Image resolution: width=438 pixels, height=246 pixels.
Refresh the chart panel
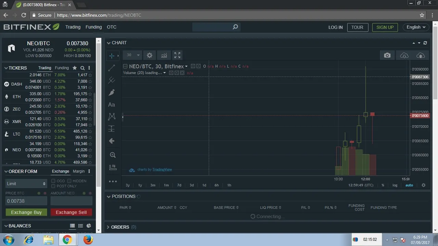(x=425, y=43)
